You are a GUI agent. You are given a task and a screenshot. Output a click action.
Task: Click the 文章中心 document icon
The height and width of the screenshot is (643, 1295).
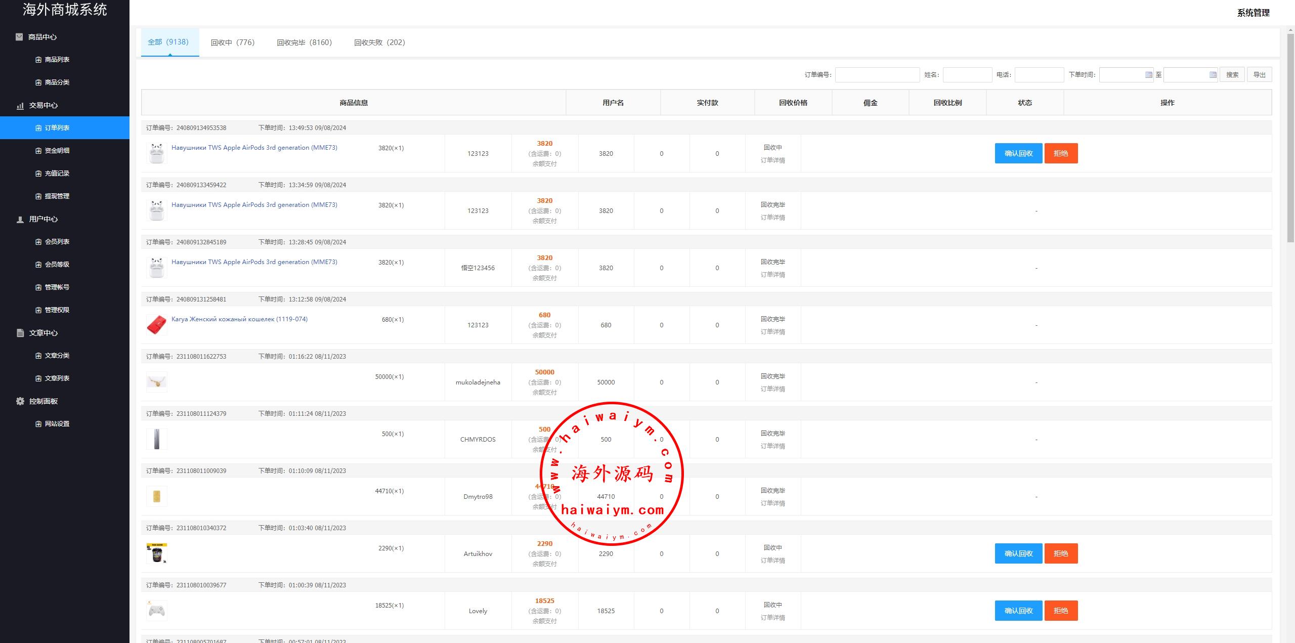coord(20,333)
